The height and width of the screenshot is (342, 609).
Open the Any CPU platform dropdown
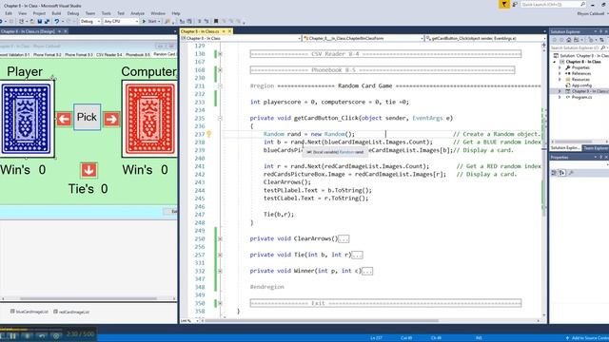click(x=137, y=21)
